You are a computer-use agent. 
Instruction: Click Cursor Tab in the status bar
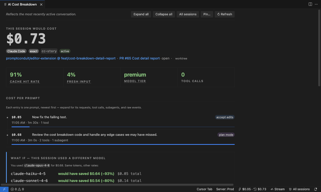(204, 189)
